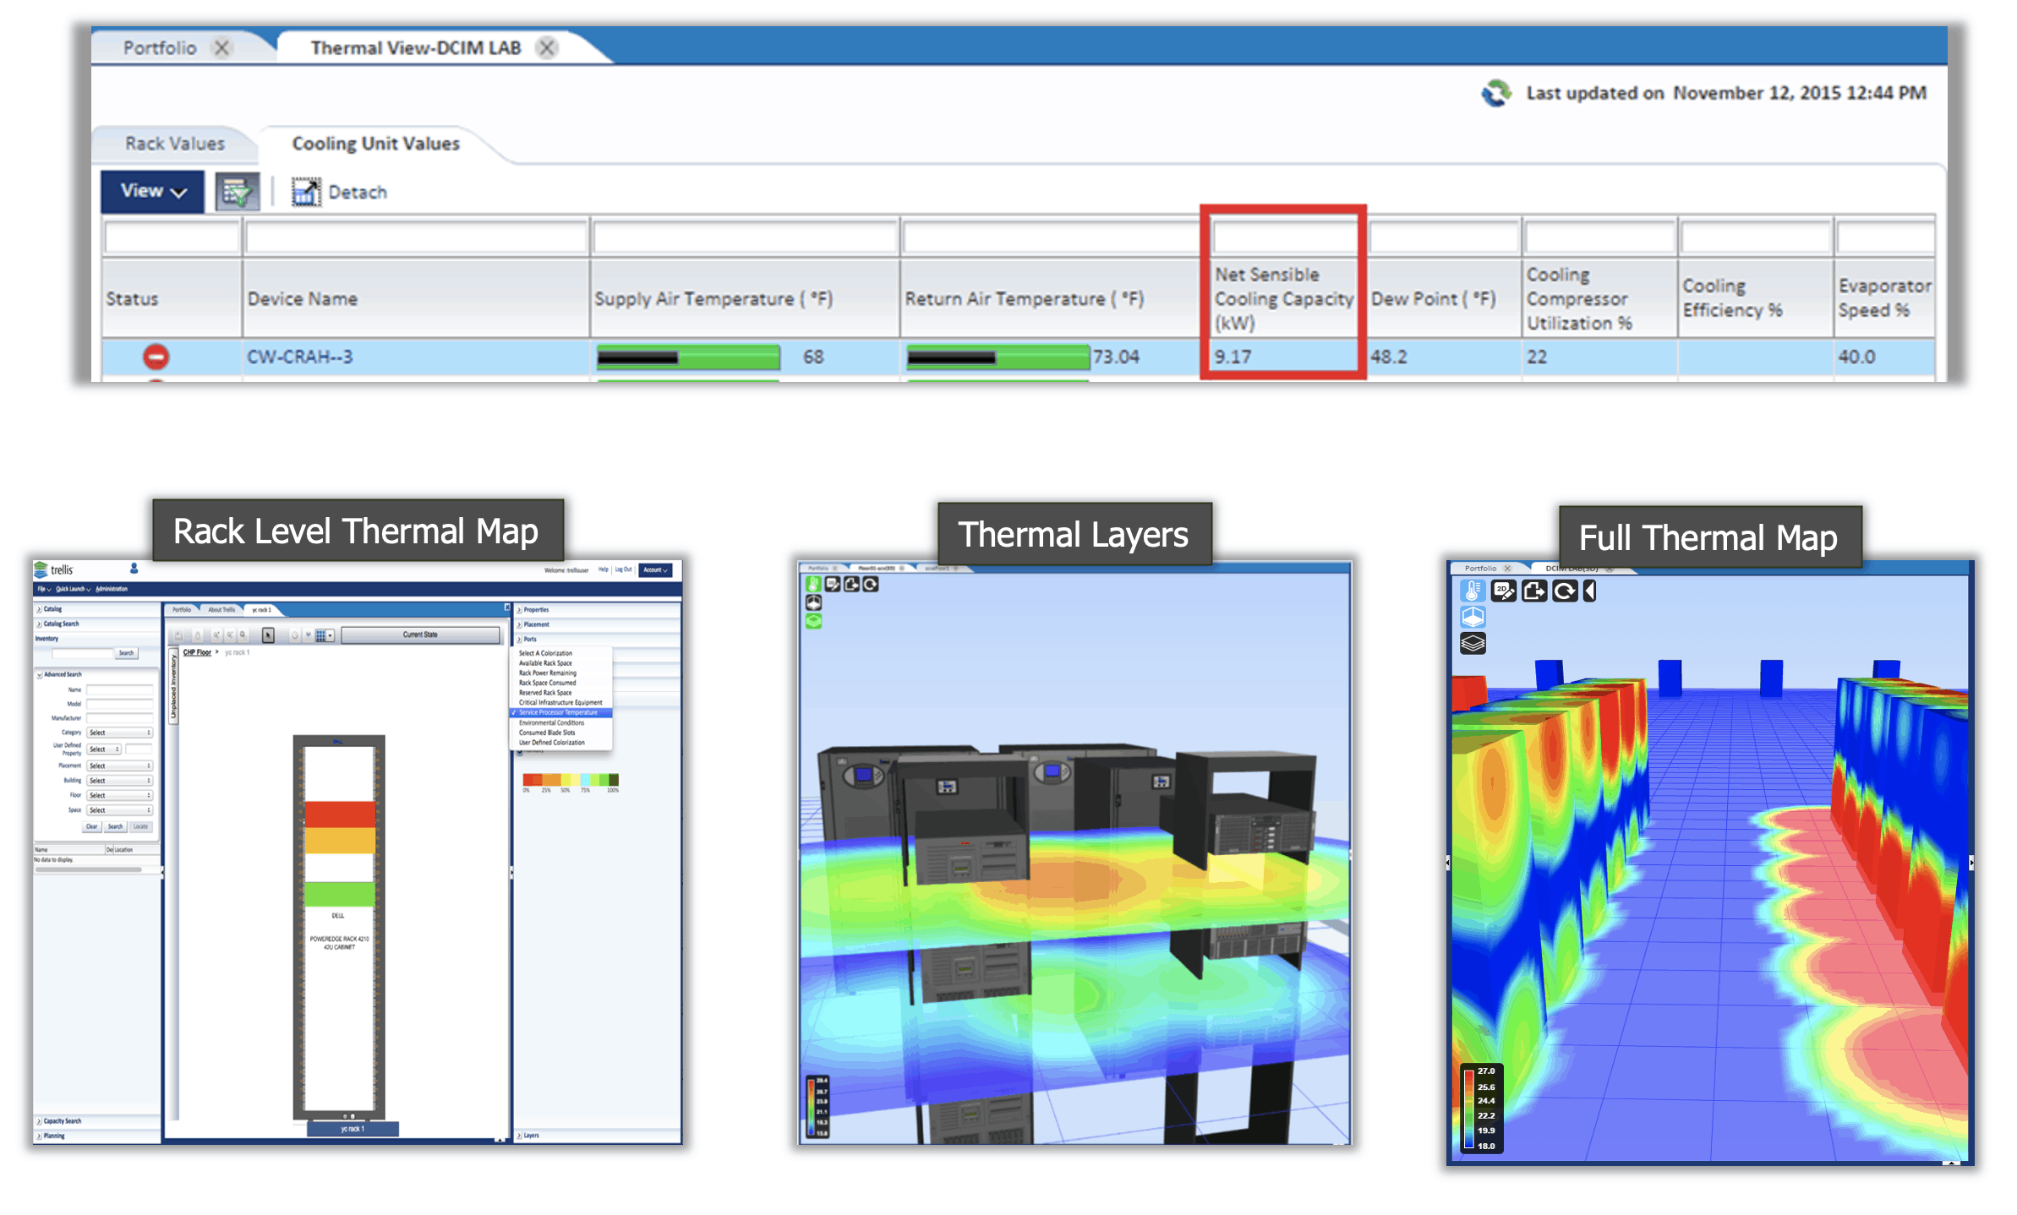2017x1215 pixels.
Task: Open the Account dropdown in Trellis header
Action: pos(656,570)
